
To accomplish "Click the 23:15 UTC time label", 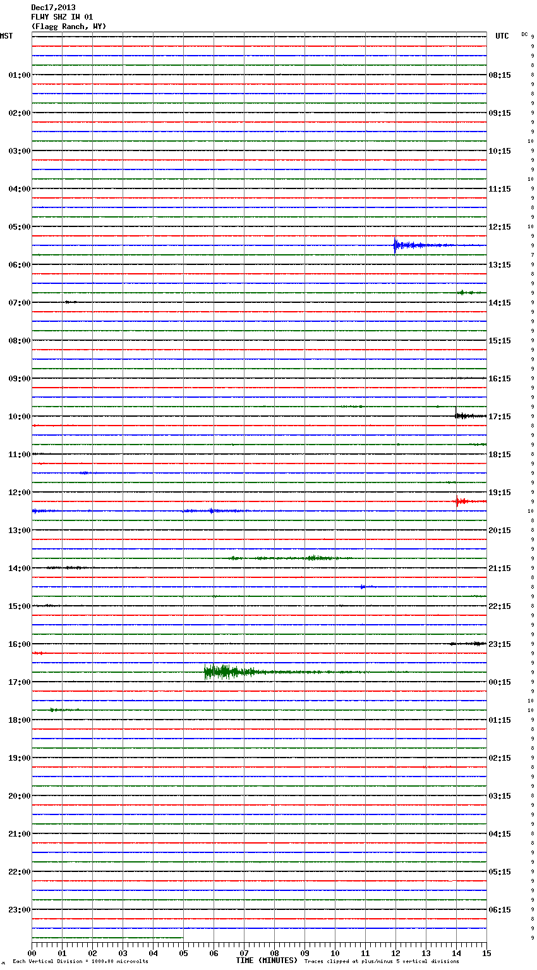I will click(500, 644).
